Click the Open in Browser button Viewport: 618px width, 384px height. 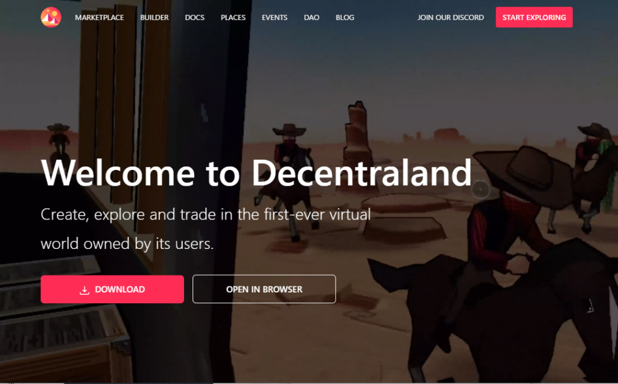pyautogui.click(x=264, y=289)
